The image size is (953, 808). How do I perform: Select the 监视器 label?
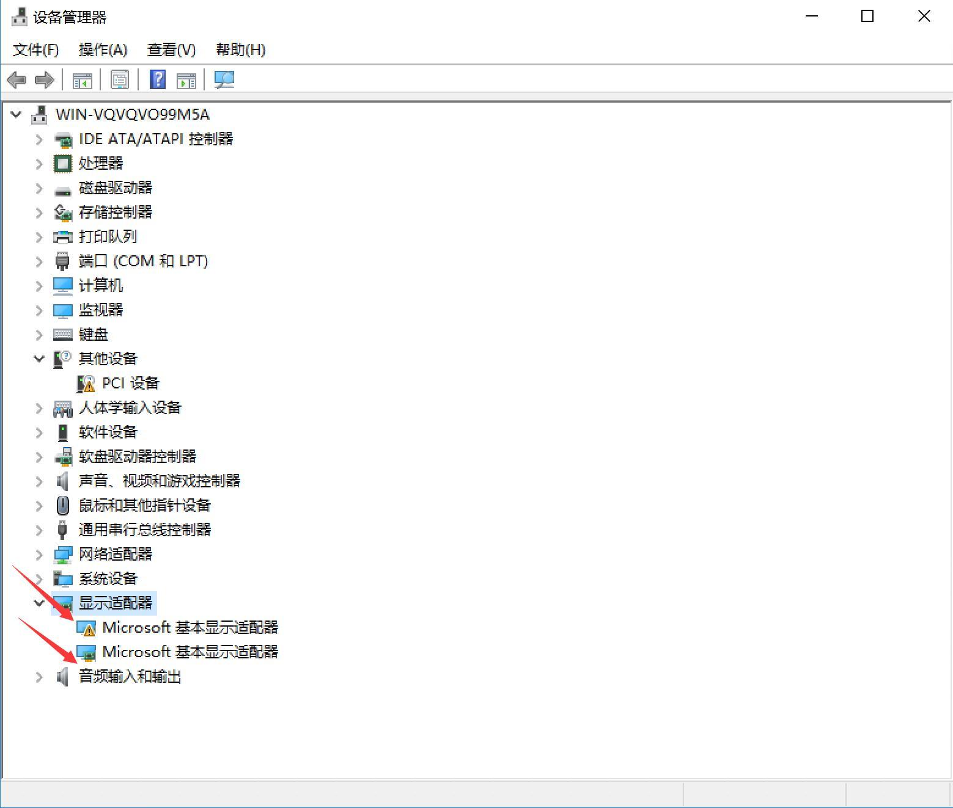pyautogui.click(x=101, y=310)
